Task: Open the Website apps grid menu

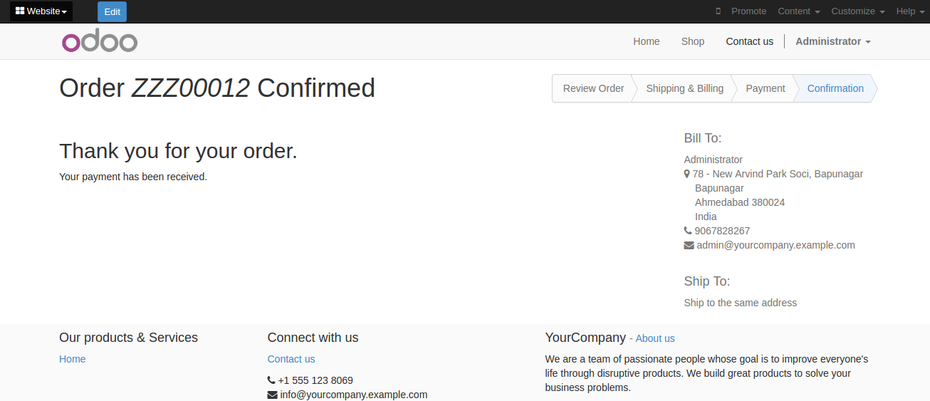Action: pyautogui.click(x=41, y=11)
